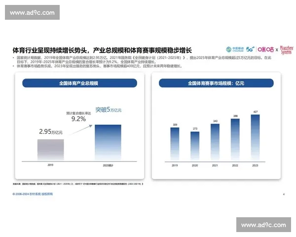
Task: Select the 全国体育产业总规模 chart header
Action: 79,83
